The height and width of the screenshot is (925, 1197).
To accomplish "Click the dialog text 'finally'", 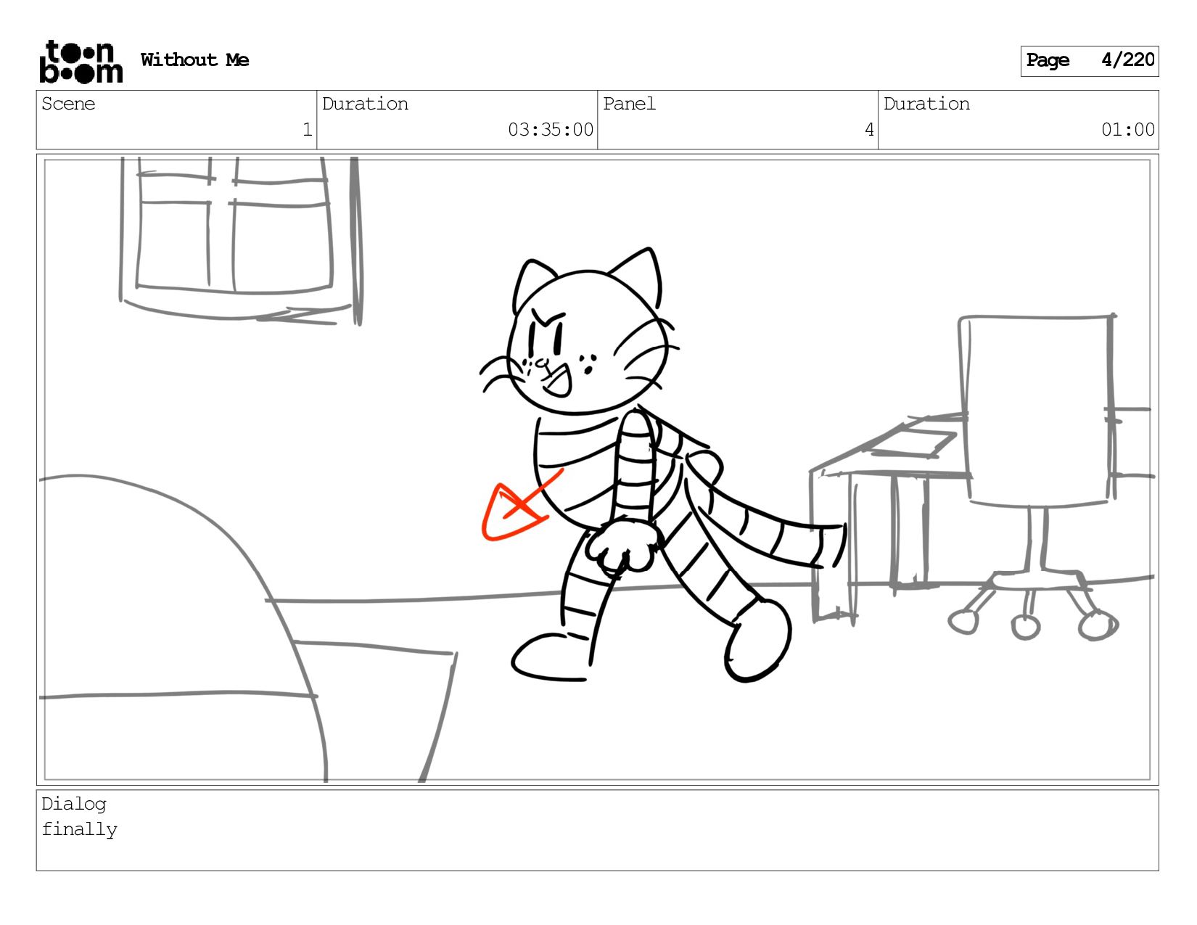I will pos(79,829).
